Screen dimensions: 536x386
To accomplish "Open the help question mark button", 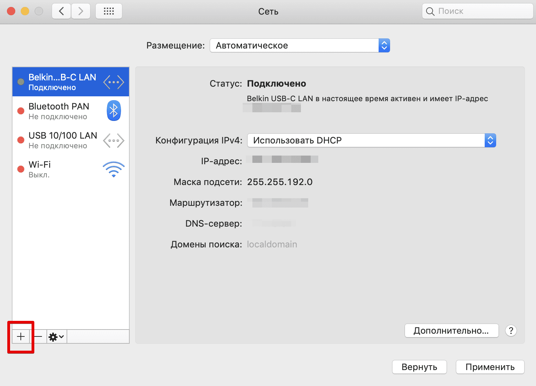I will (511, 331).
